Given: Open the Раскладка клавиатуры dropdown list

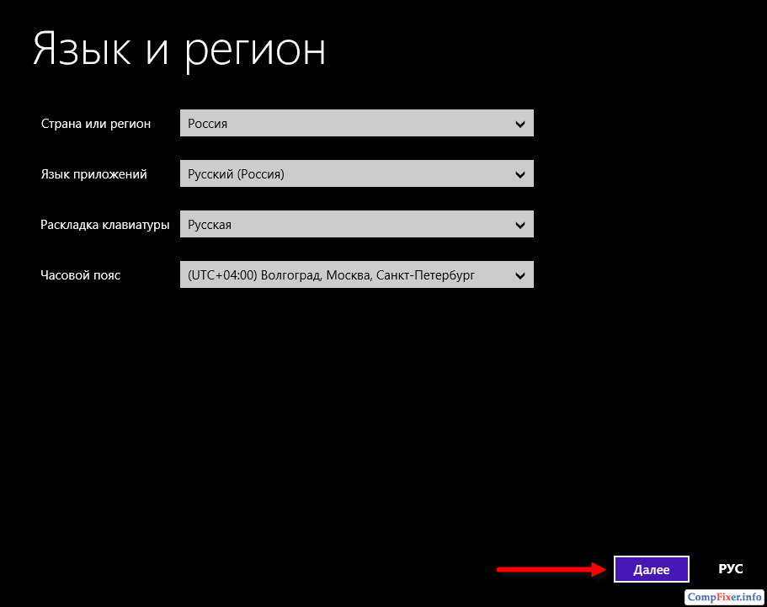Looking at the screenshot, I should [x=356, y=225].
